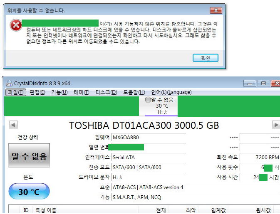Go to previous disk with left arrow
This screenshot has height=214, width=280.
pos(13,125)
